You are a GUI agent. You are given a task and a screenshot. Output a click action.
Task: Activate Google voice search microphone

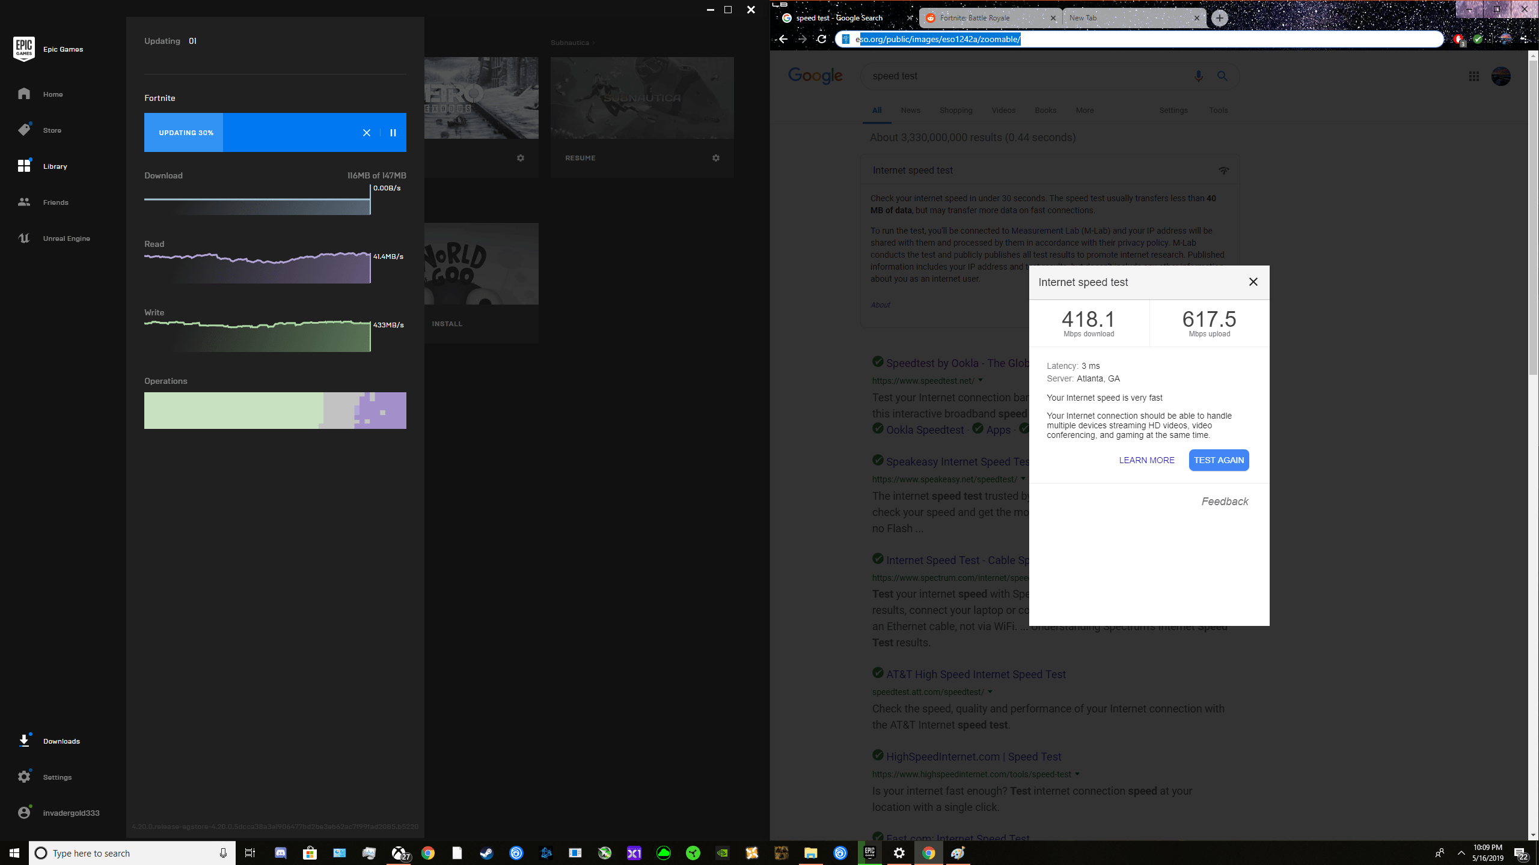(1198, 76)
